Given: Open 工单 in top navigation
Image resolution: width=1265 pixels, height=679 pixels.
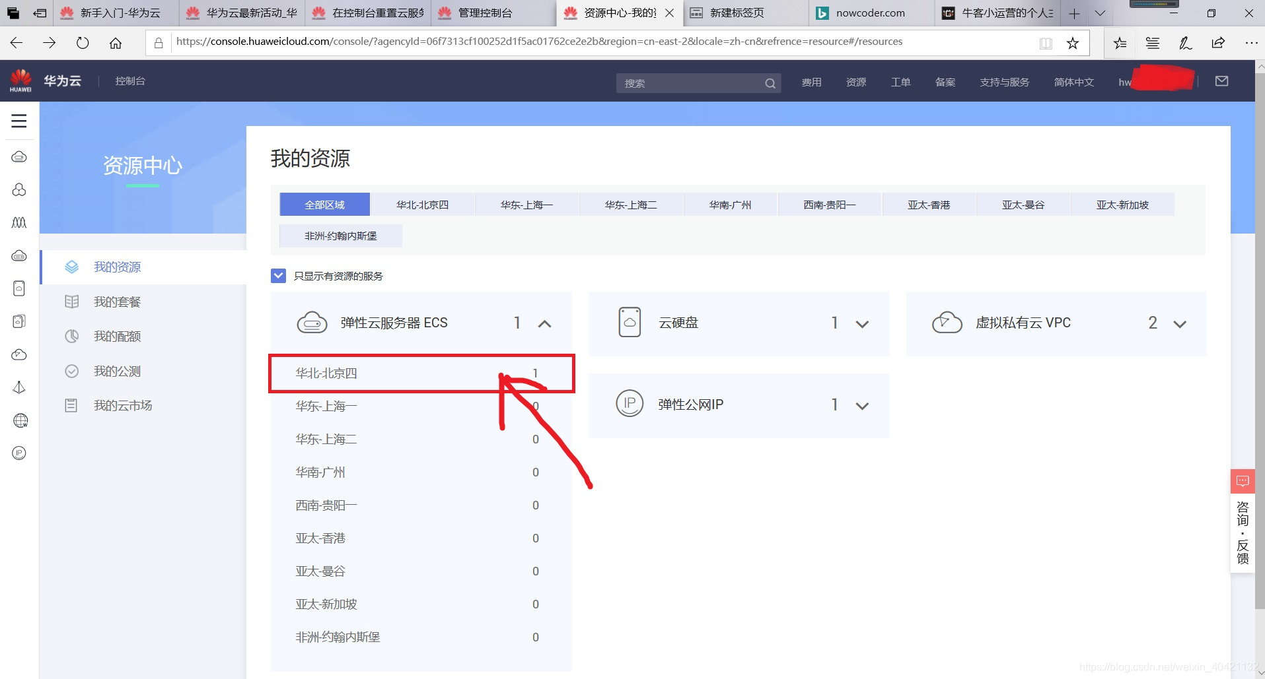Looking at the screenshot, I should coord(901,82).
